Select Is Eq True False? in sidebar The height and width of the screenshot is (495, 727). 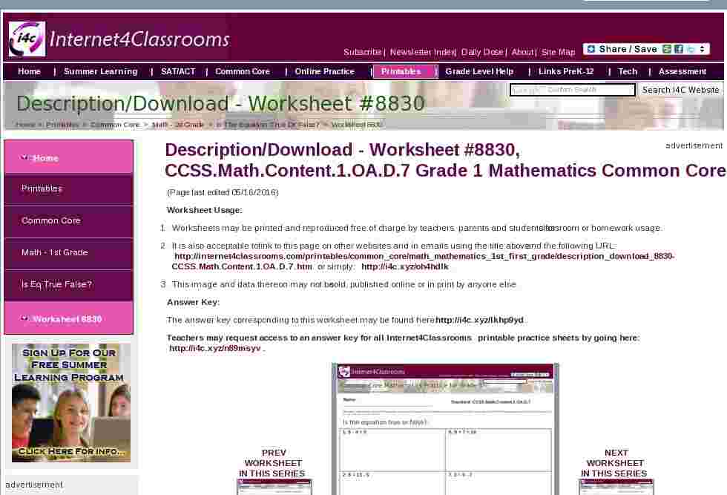[68, 284]
